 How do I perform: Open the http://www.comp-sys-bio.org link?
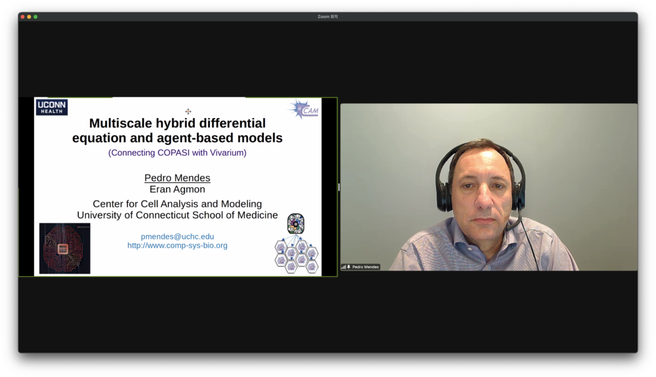177,246
